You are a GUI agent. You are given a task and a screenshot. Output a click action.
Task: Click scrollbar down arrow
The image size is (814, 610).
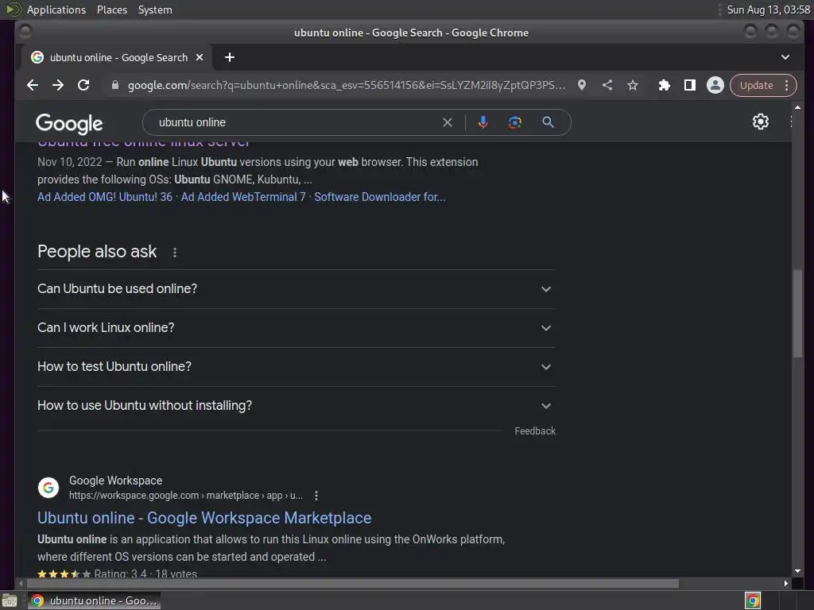pos(797,572)
